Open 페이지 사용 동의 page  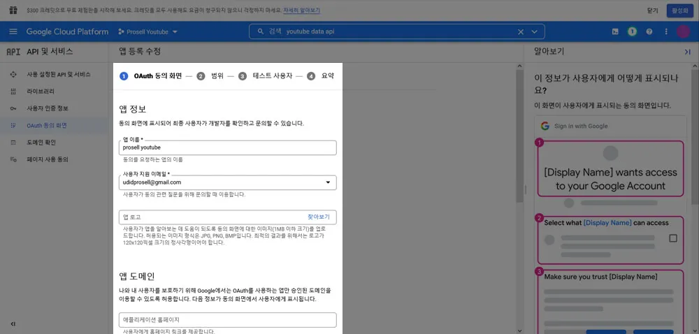click(48, 159)
